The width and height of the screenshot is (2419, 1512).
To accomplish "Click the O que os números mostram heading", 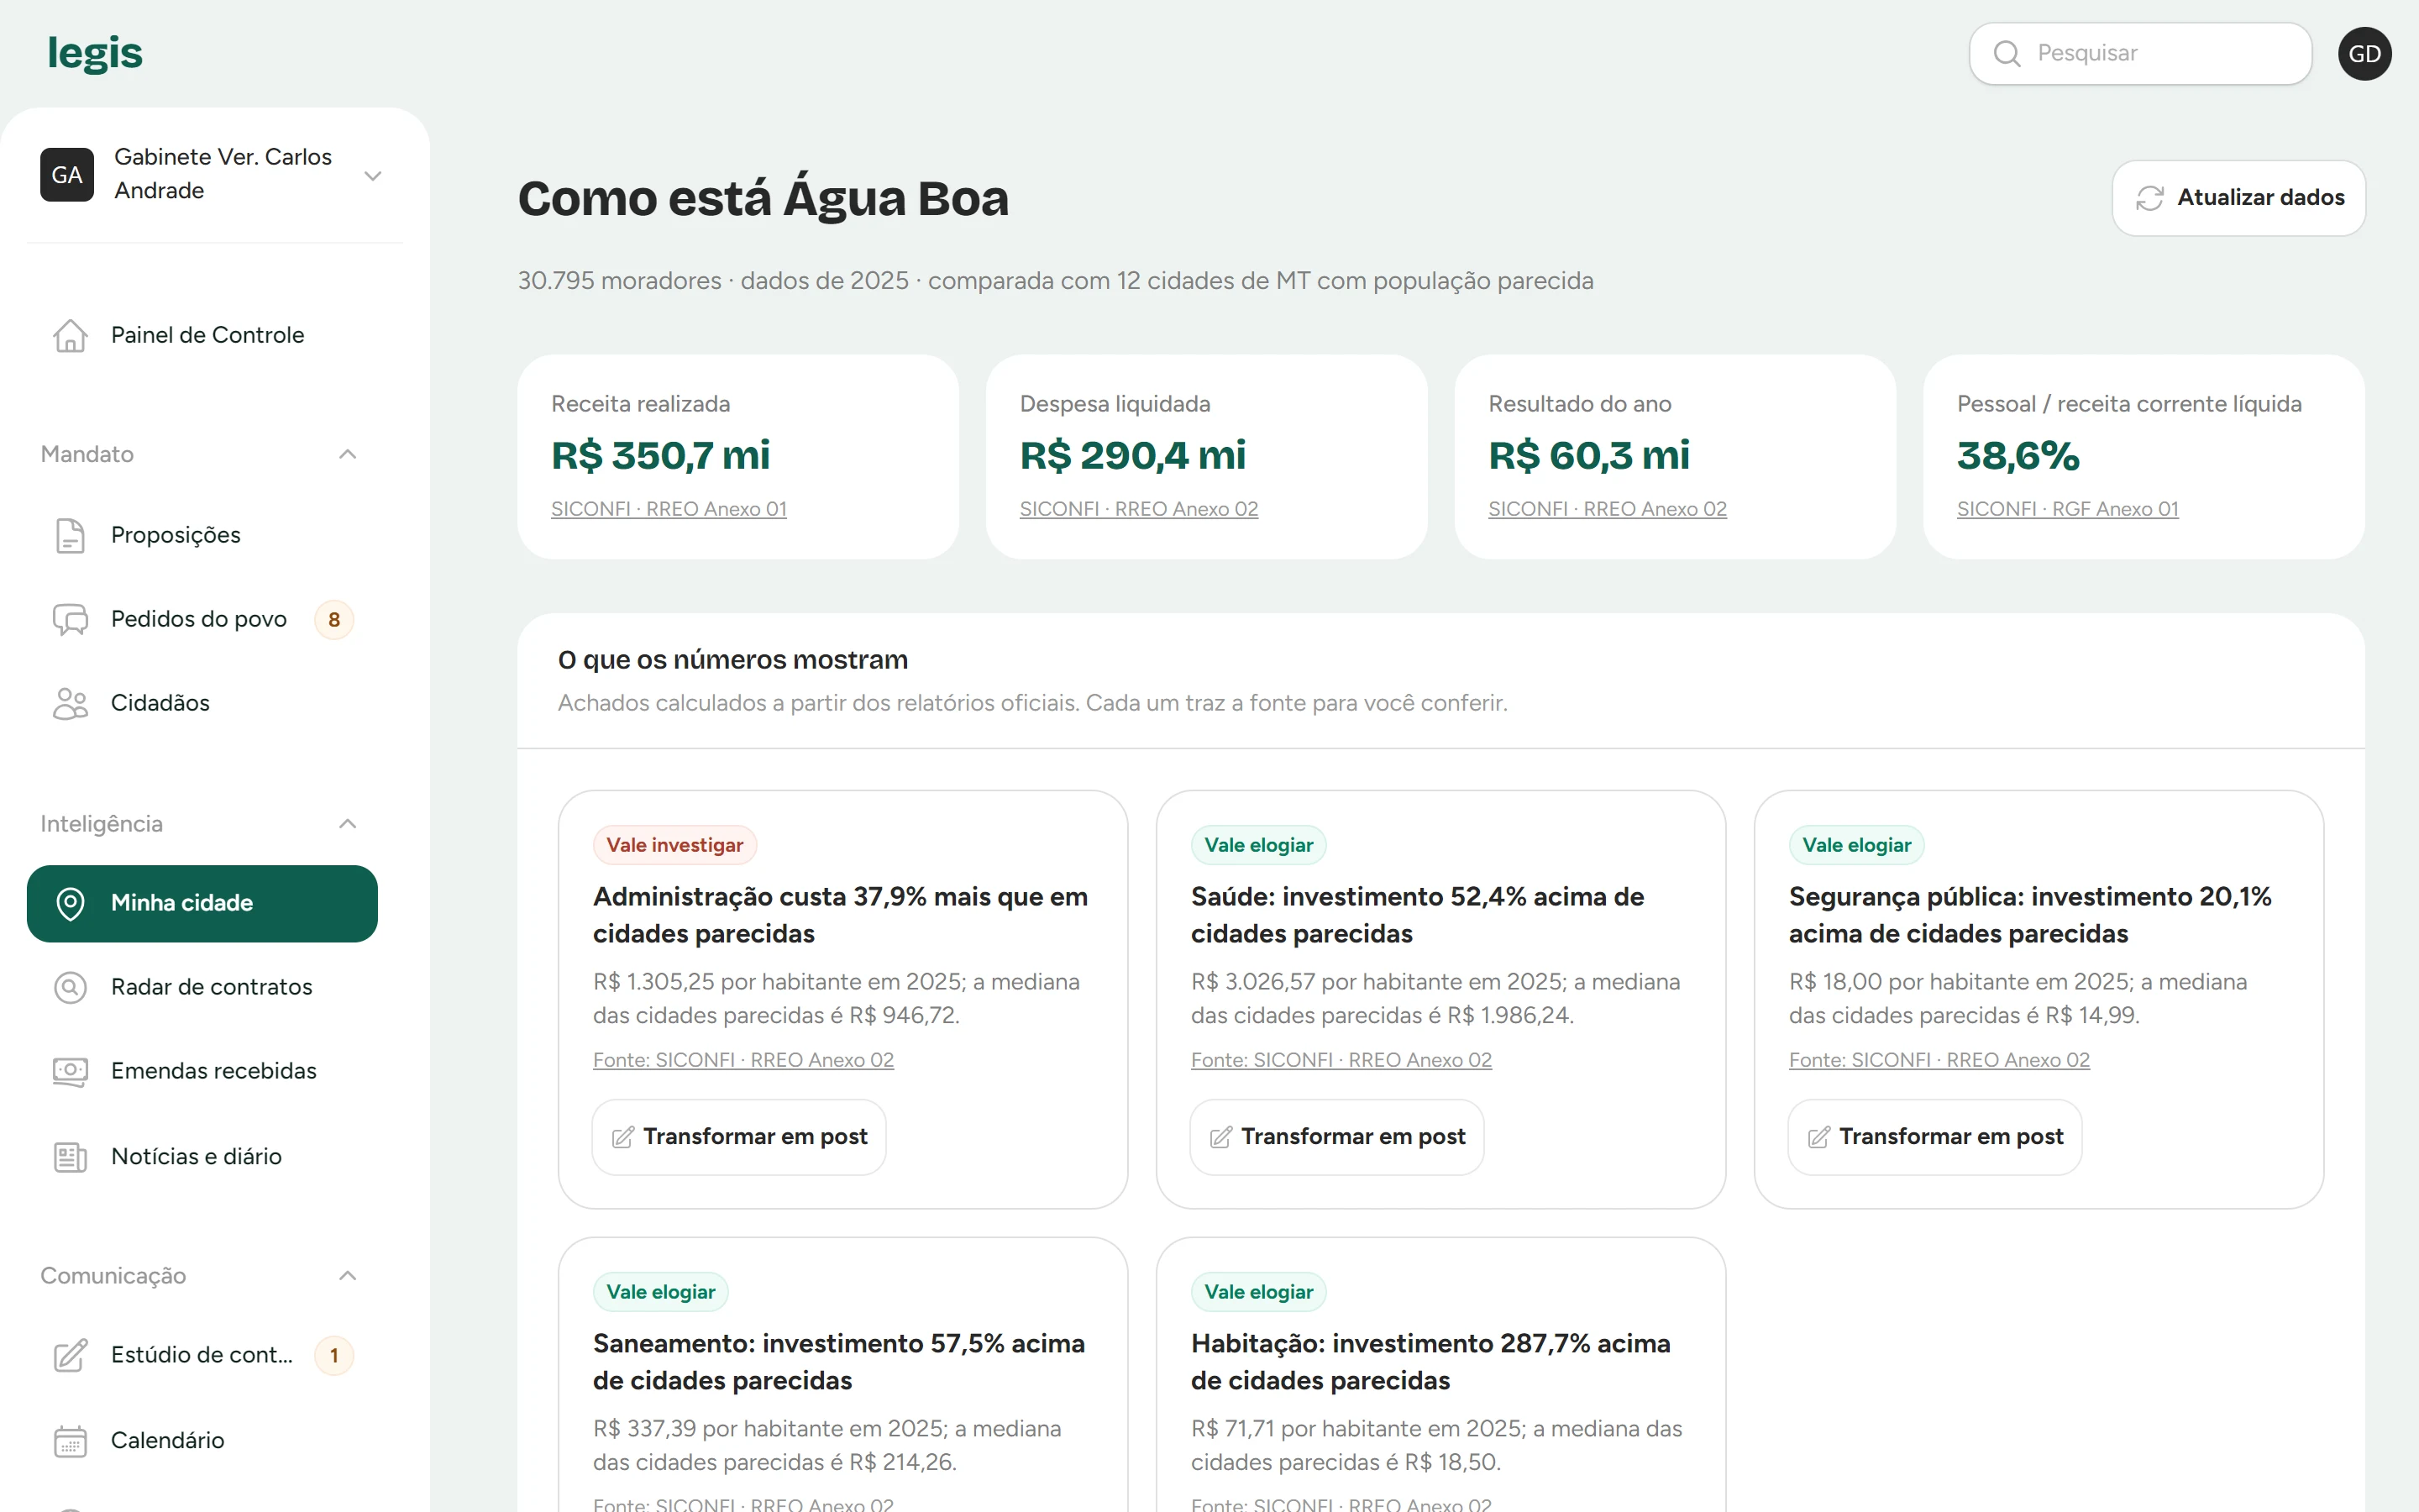I will click(732, 660).
